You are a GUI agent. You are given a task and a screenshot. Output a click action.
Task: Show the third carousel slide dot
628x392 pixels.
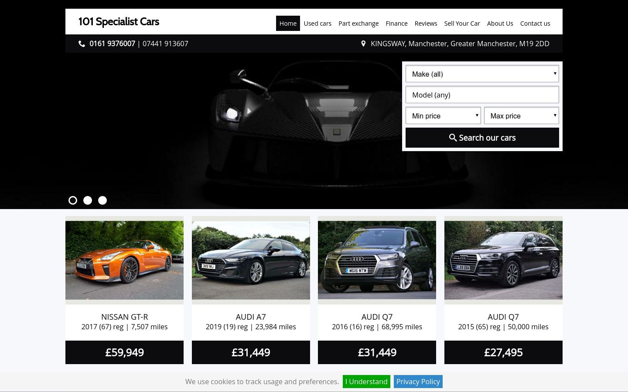(102, 200)
